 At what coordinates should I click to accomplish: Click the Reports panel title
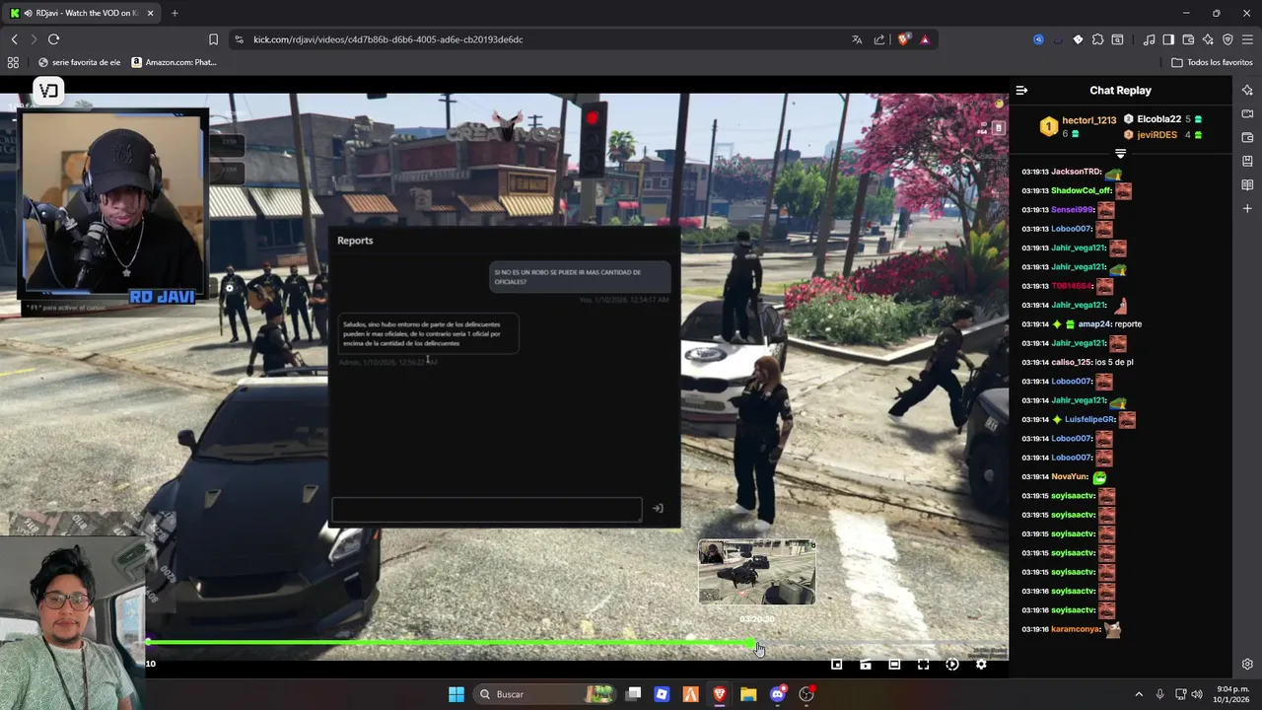pos(355,241)
